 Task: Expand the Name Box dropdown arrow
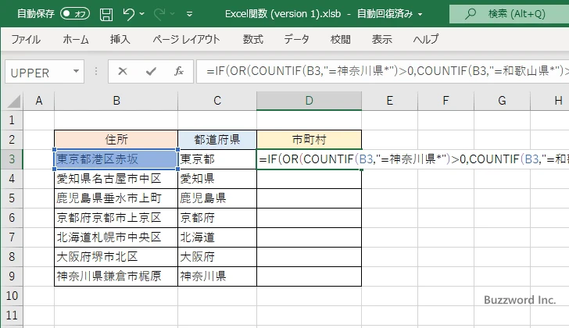click(77, 71)
